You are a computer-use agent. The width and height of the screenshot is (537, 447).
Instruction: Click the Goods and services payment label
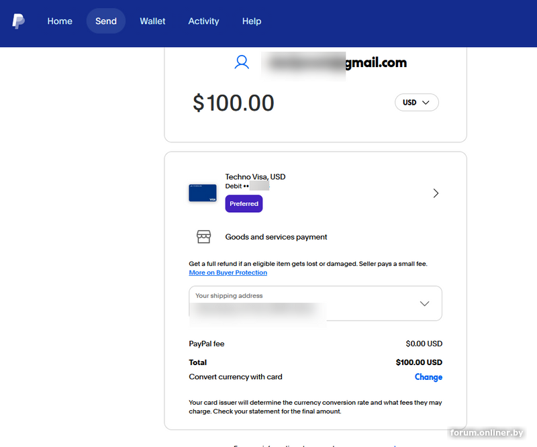[276, 237]
